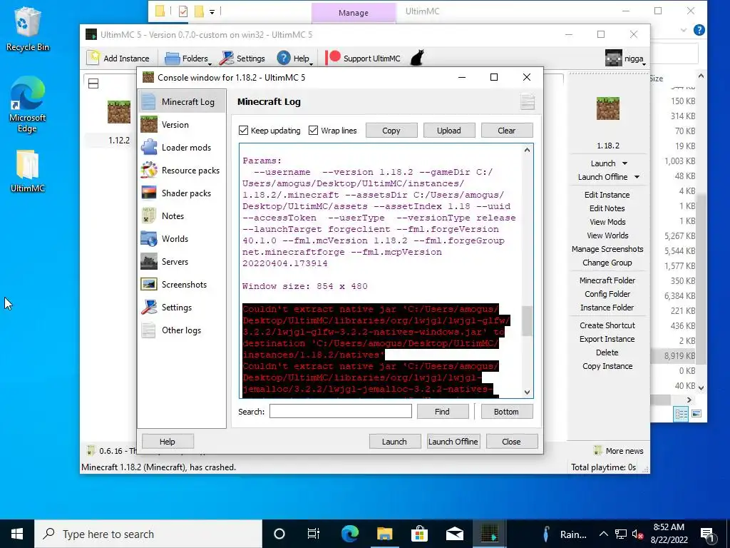
Task: Click Create Shortcut
Action: click(x=607, y=325)
